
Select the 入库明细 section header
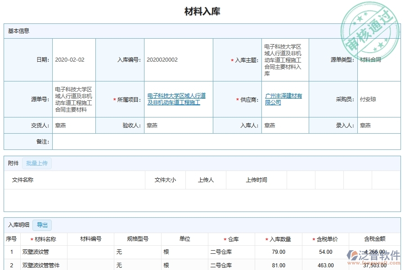pyautogui.click(x=17, y=225)
